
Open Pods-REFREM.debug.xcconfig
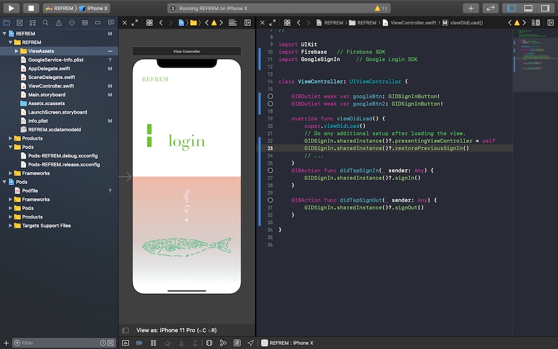coord(63,155)
